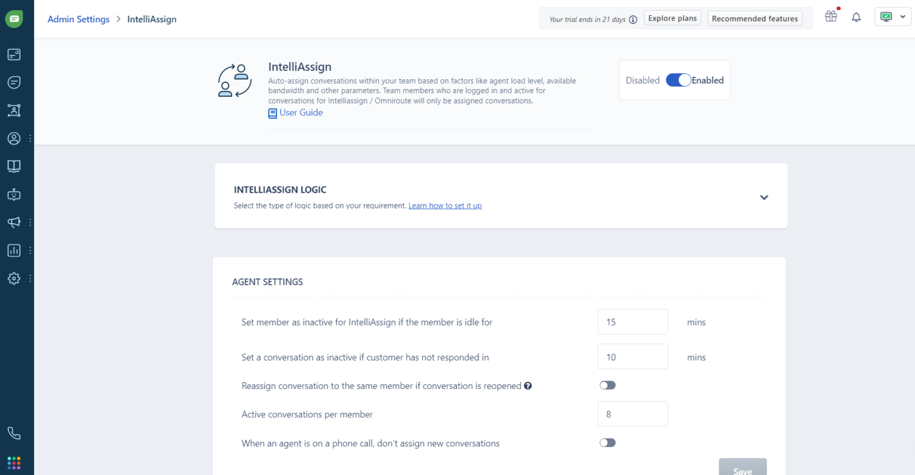Open the chat conversations icon in sidebar

pyautogui.click(x=14, y=82)
